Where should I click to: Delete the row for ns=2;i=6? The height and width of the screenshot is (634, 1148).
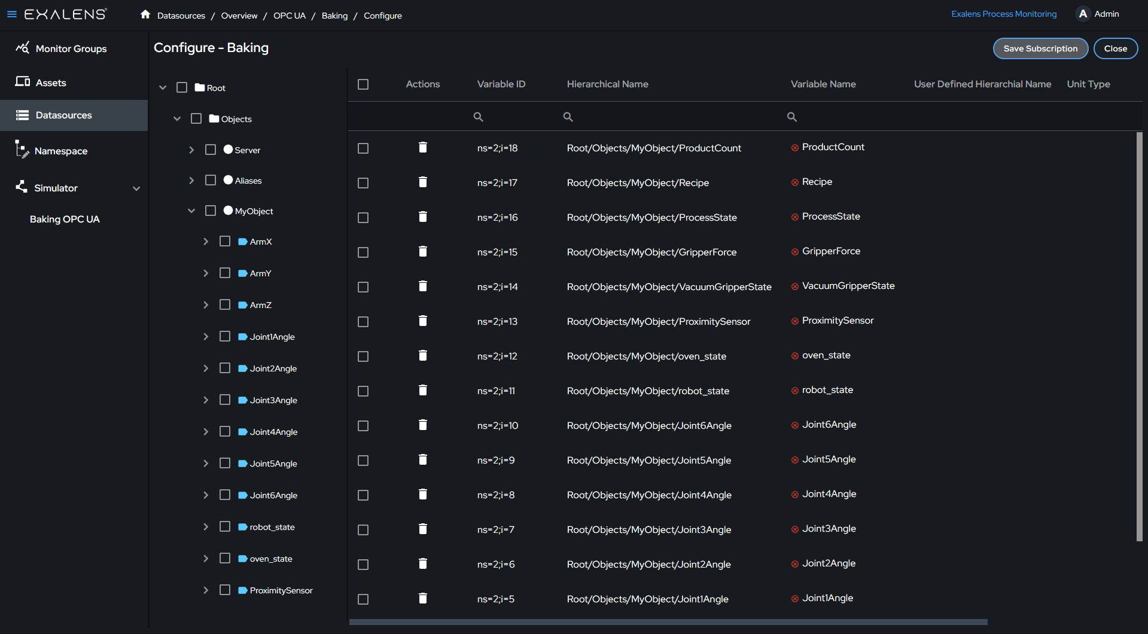423,563
